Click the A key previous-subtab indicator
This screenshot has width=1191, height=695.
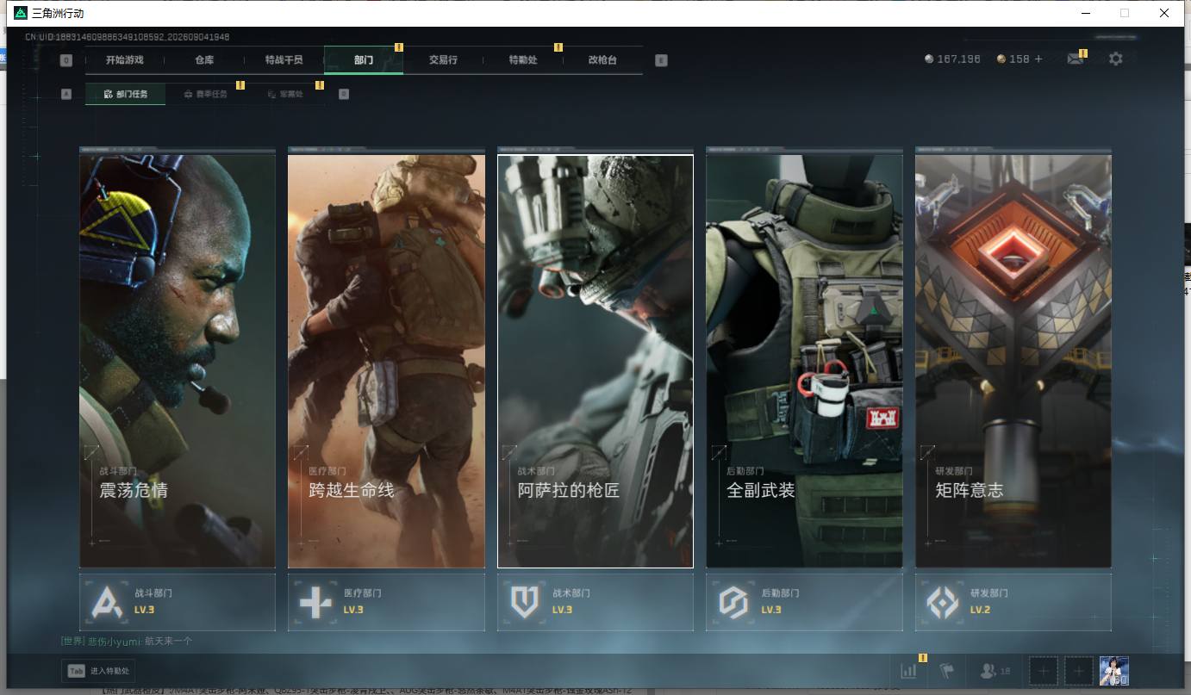[x=66, y=94]
